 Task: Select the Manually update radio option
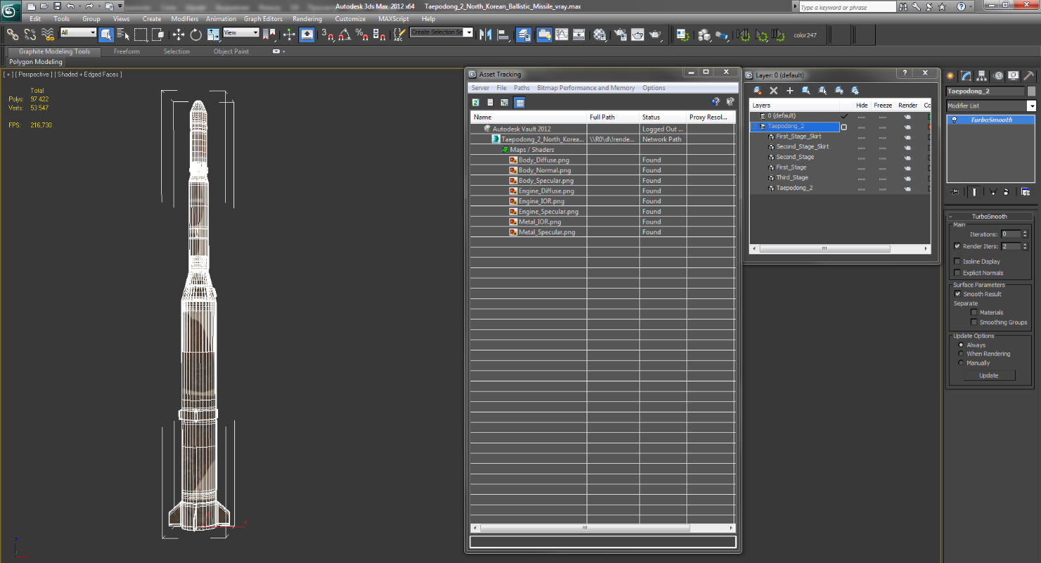tap(961, 363)
